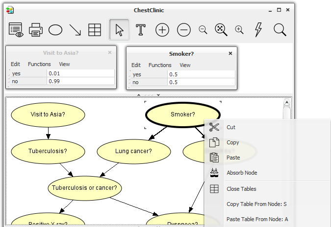Open Edit menu in Smoker table
Screen dimensions: 331x227
[136, 65]
